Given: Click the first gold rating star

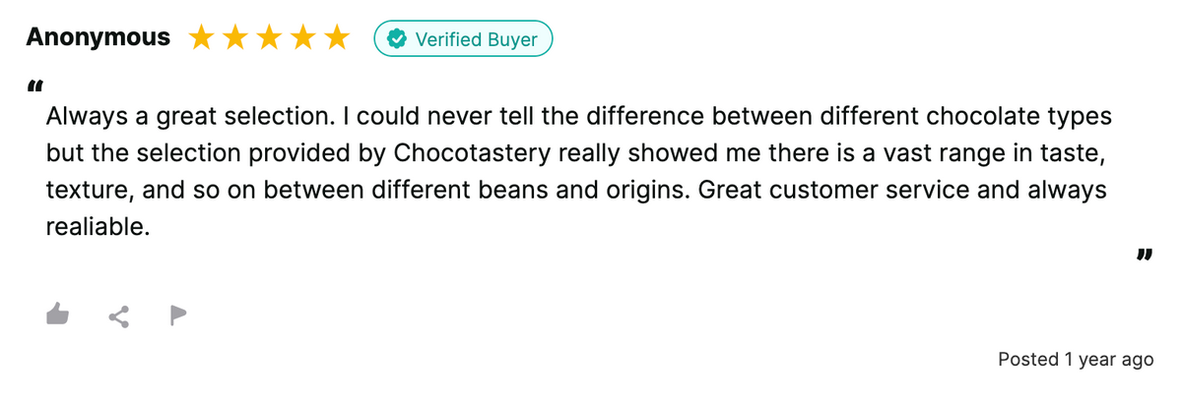Looking at the screenshot, I should [202, 38].
